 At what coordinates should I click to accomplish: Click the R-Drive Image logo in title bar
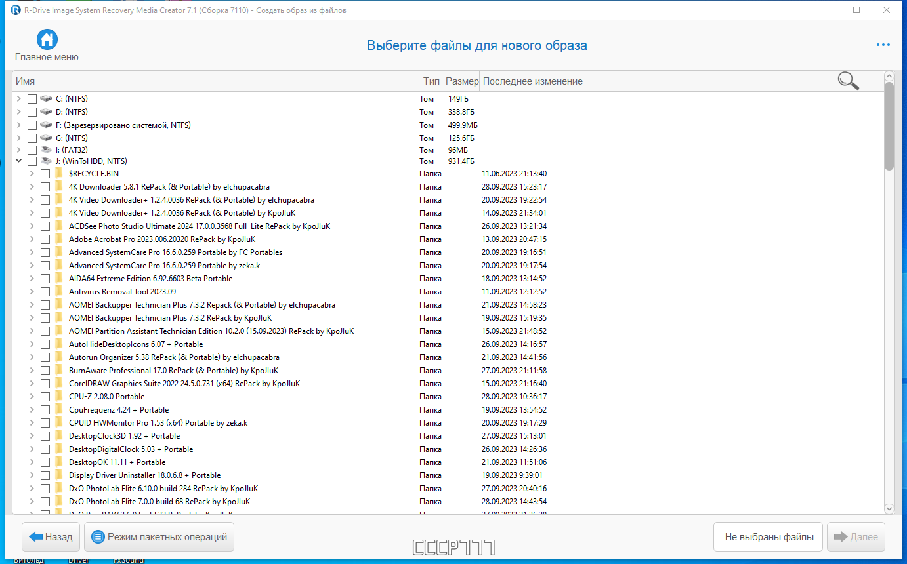16,10
